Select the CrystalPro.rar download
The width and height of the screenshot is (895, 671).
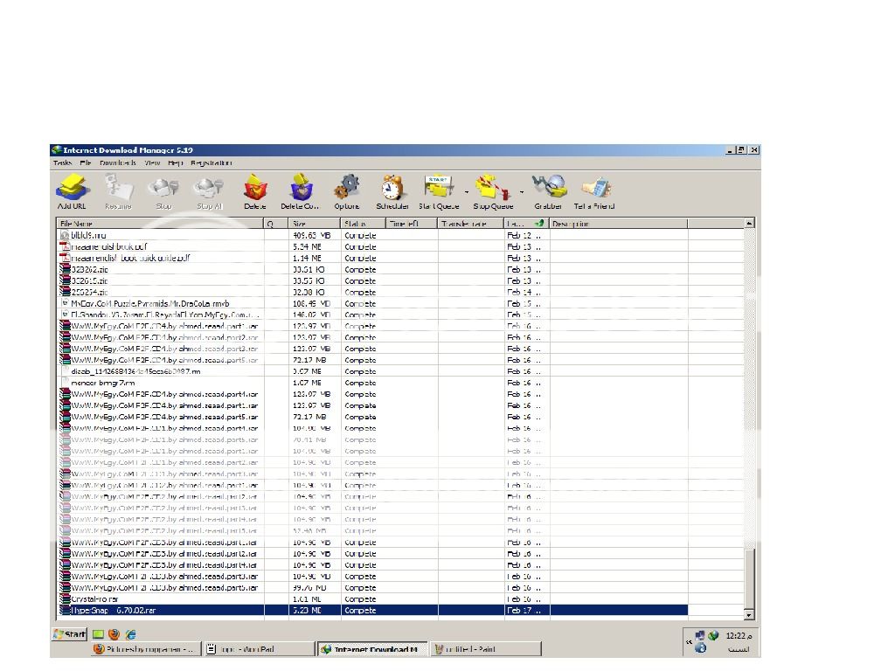[x=94, y=599]
